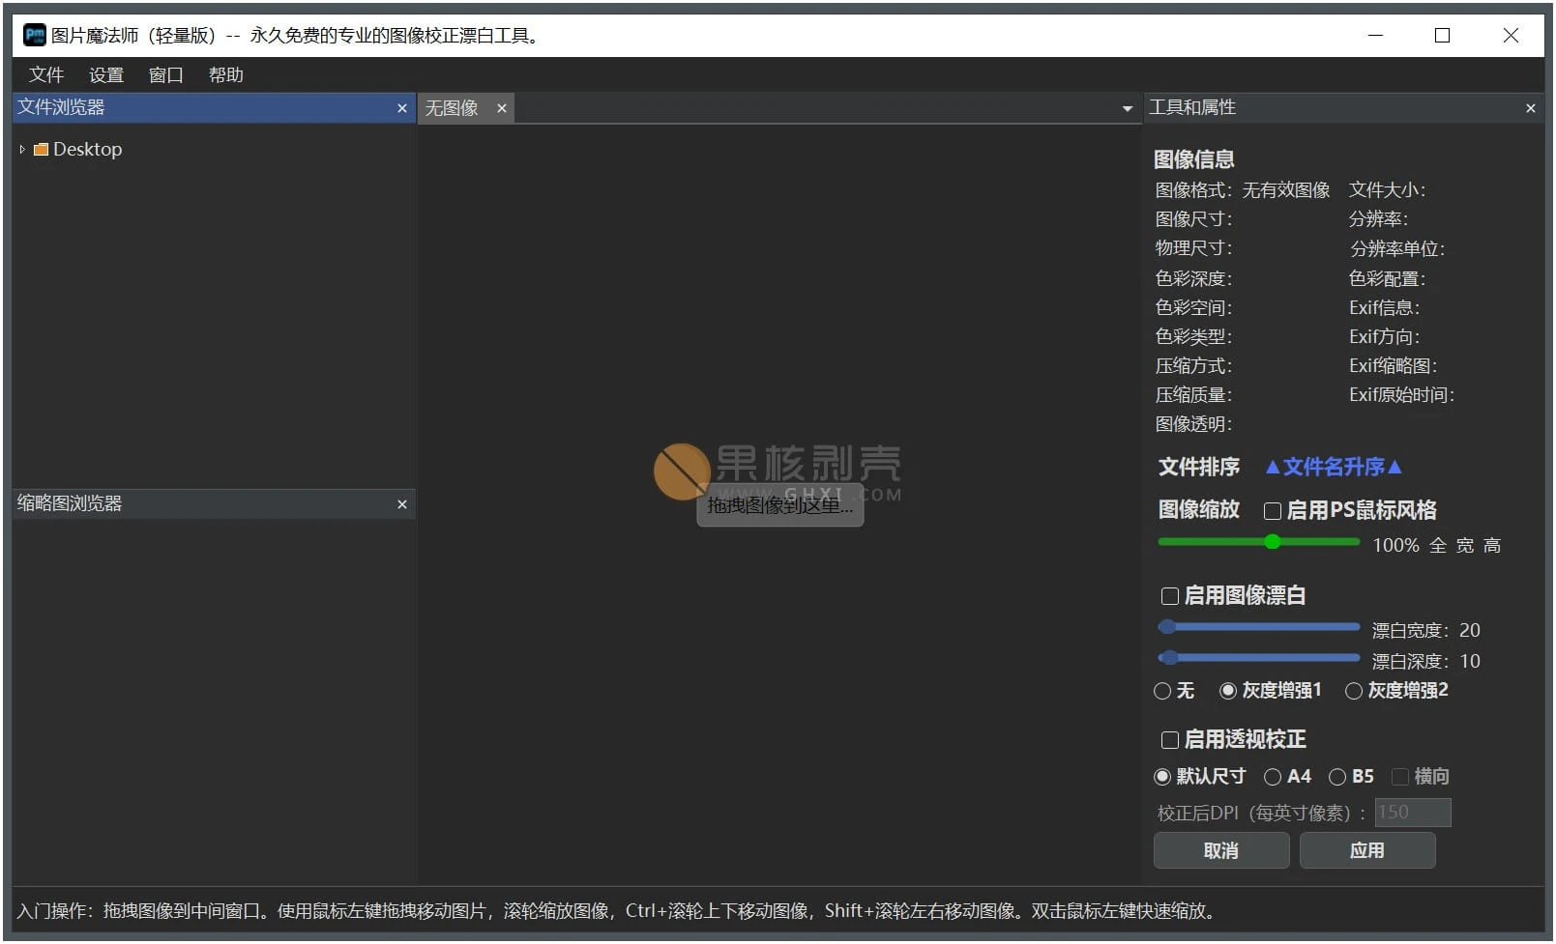Open the 设置 menu
This screenshot has height=944, width=1556.
point(105,74)
